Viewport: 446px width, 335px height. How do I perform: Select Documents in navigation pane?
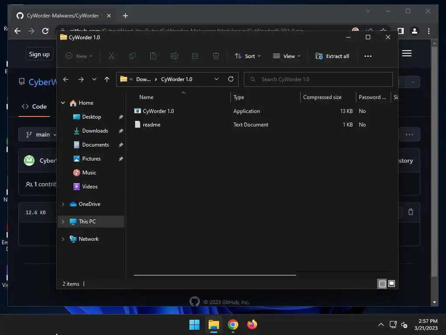point(95,145)
